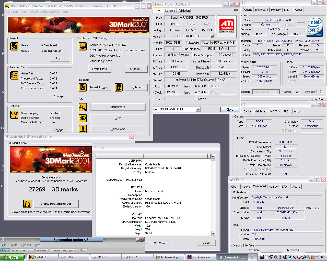The image size is (327, 261).
Task: Click scroll-up arrow in Details list
Action: [213, 156]
